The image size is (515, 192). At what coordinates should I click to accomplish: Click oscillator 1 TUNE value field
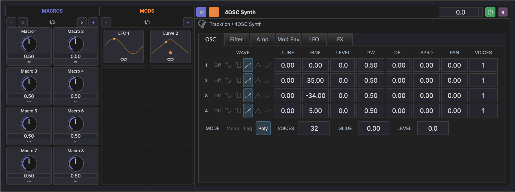[288, 65]
